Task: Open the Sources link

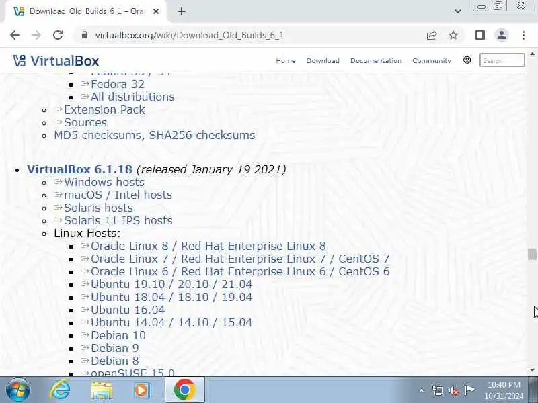Action: 85,122
